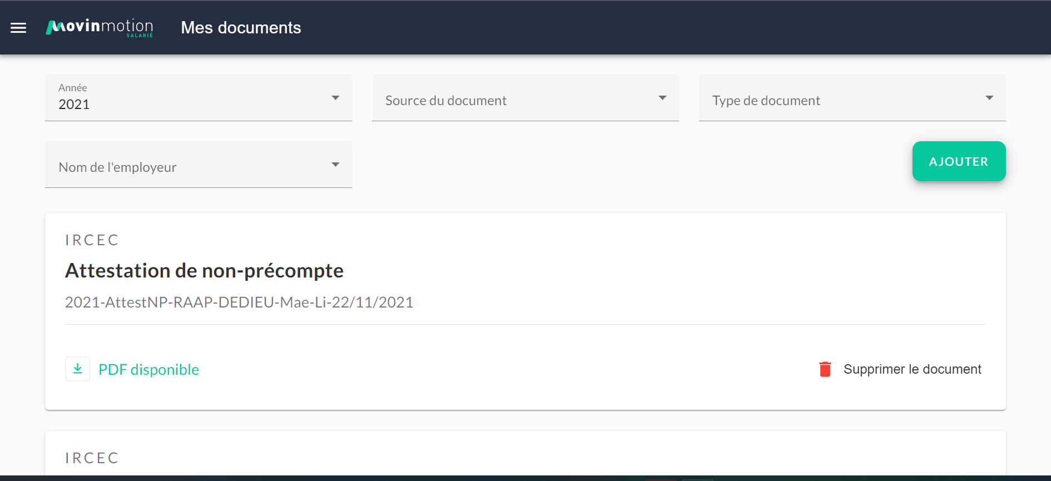Click the AJOUTER button
The width and height of the screenshot is (1051, 481).
pyautogui.click(x=959, y=161)
